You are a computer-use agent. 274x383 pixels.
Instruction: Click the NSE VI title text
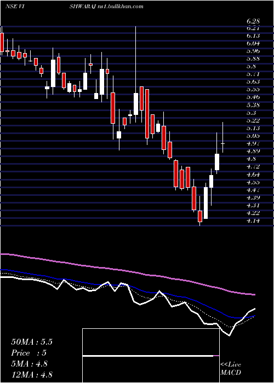[14, 7]
